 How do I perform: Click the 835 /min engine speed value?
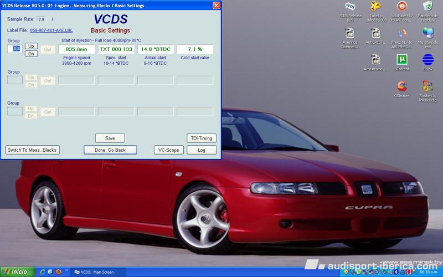[76, 49]
